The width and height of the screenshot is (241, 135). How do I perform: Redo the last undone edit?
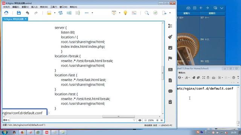click(x=36, y=13)
